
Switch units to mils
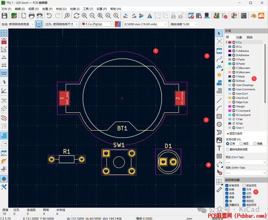pyautogui.click(x=4, y=65)
